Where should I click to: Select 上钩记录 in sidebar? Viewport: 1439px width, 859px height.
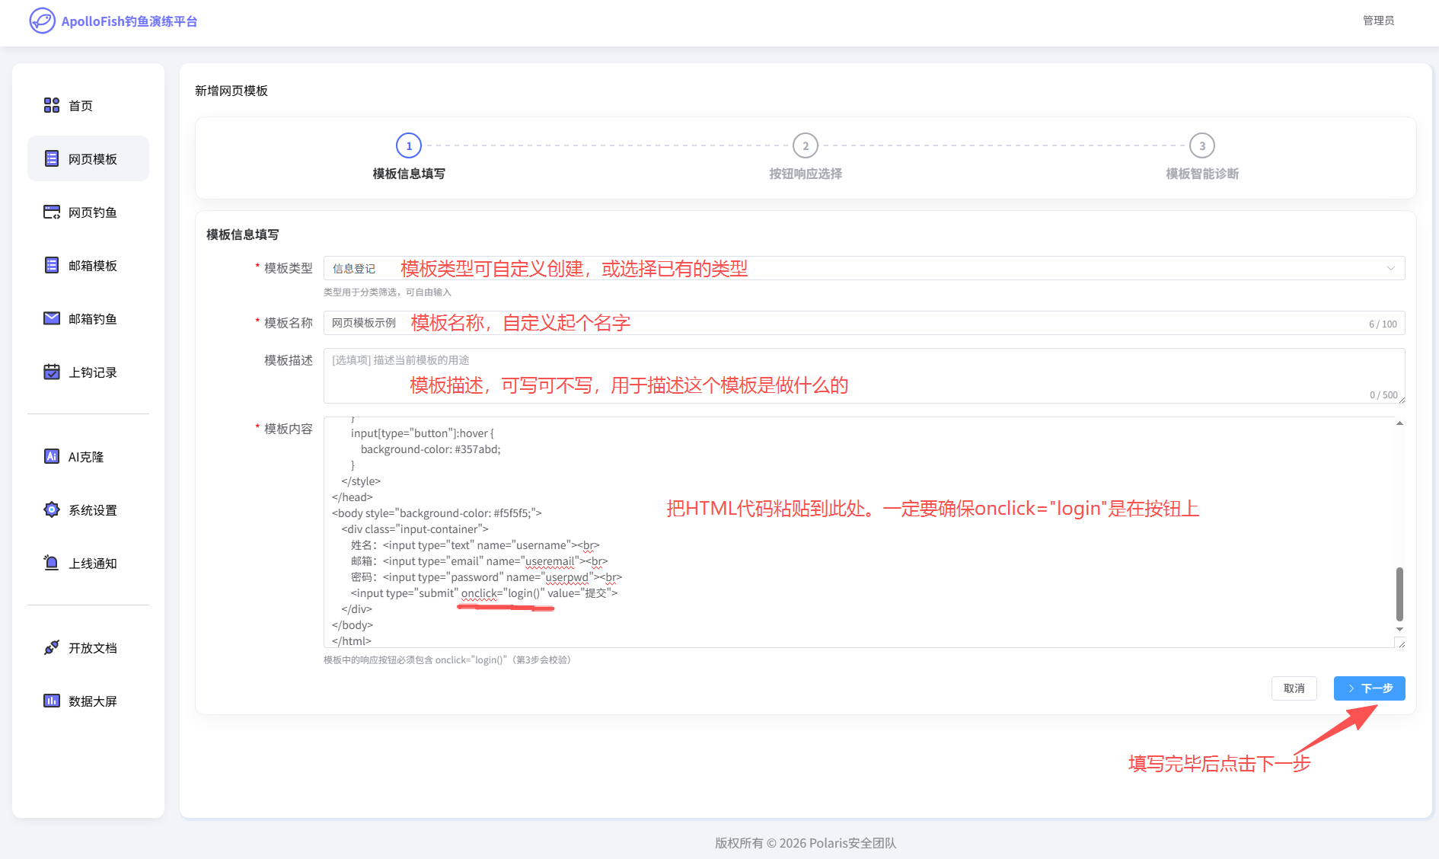click(88, 372)
